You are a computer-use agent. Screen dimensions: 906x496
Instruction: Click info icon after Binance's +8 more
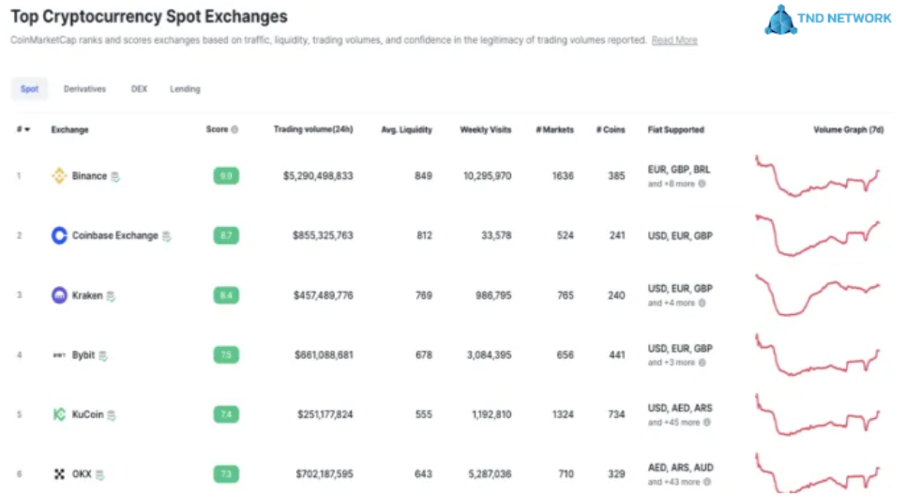(x=702, y=184)
